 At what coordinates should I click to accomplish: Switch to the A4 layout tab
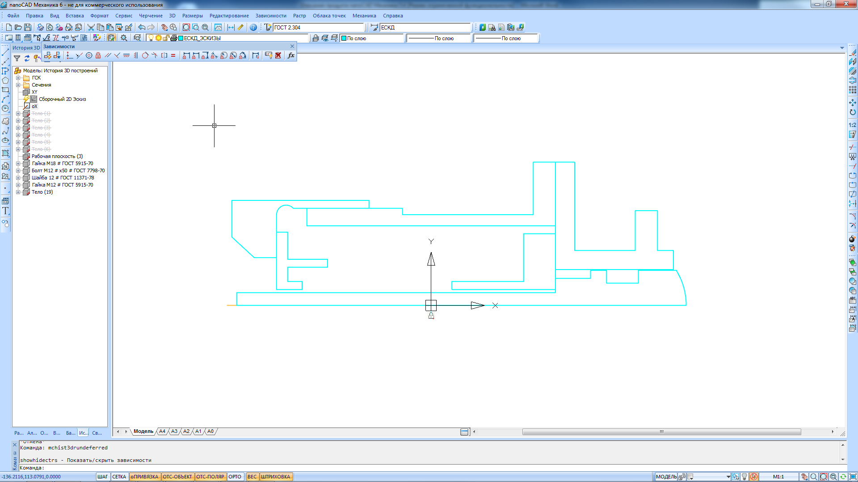(162, 431)
